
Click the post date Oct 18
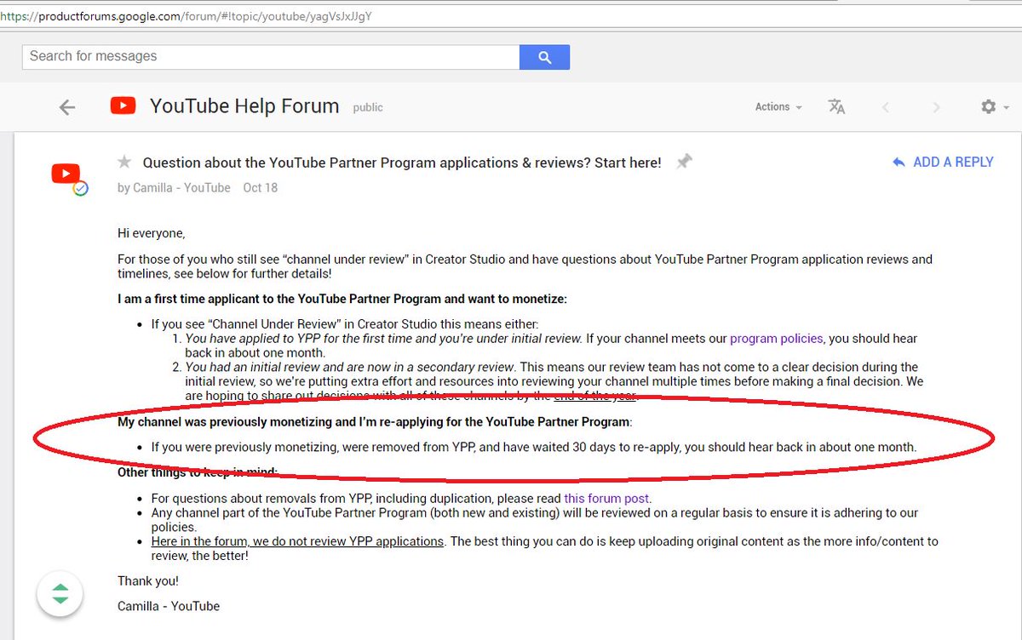[260, 188]
